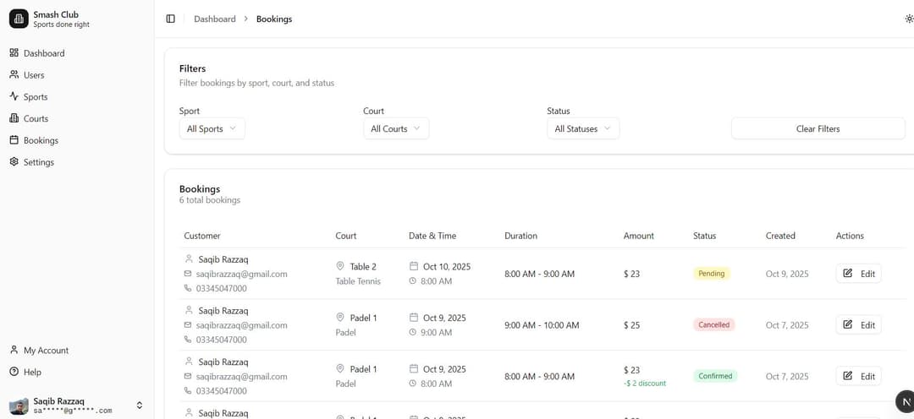Go to Dashboard breadcrumb link
The height and width of the screenshot is (419, 914).
[214, 19]
